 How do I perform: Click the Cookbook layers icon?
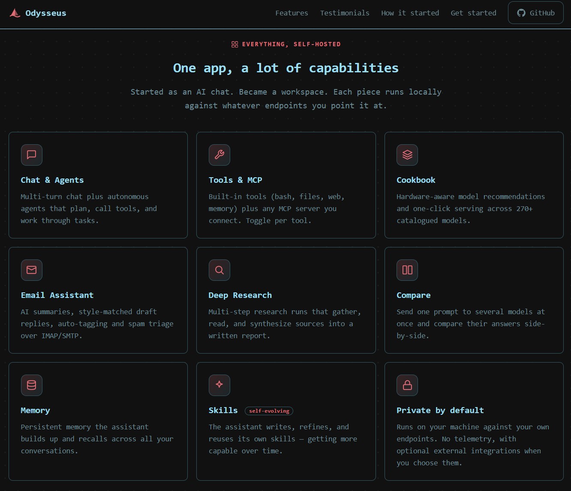pyautogui.click(x=407, y=155)
